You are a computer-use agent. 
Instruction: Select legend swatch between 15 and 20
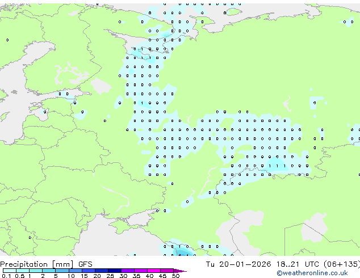coord(89,271)
